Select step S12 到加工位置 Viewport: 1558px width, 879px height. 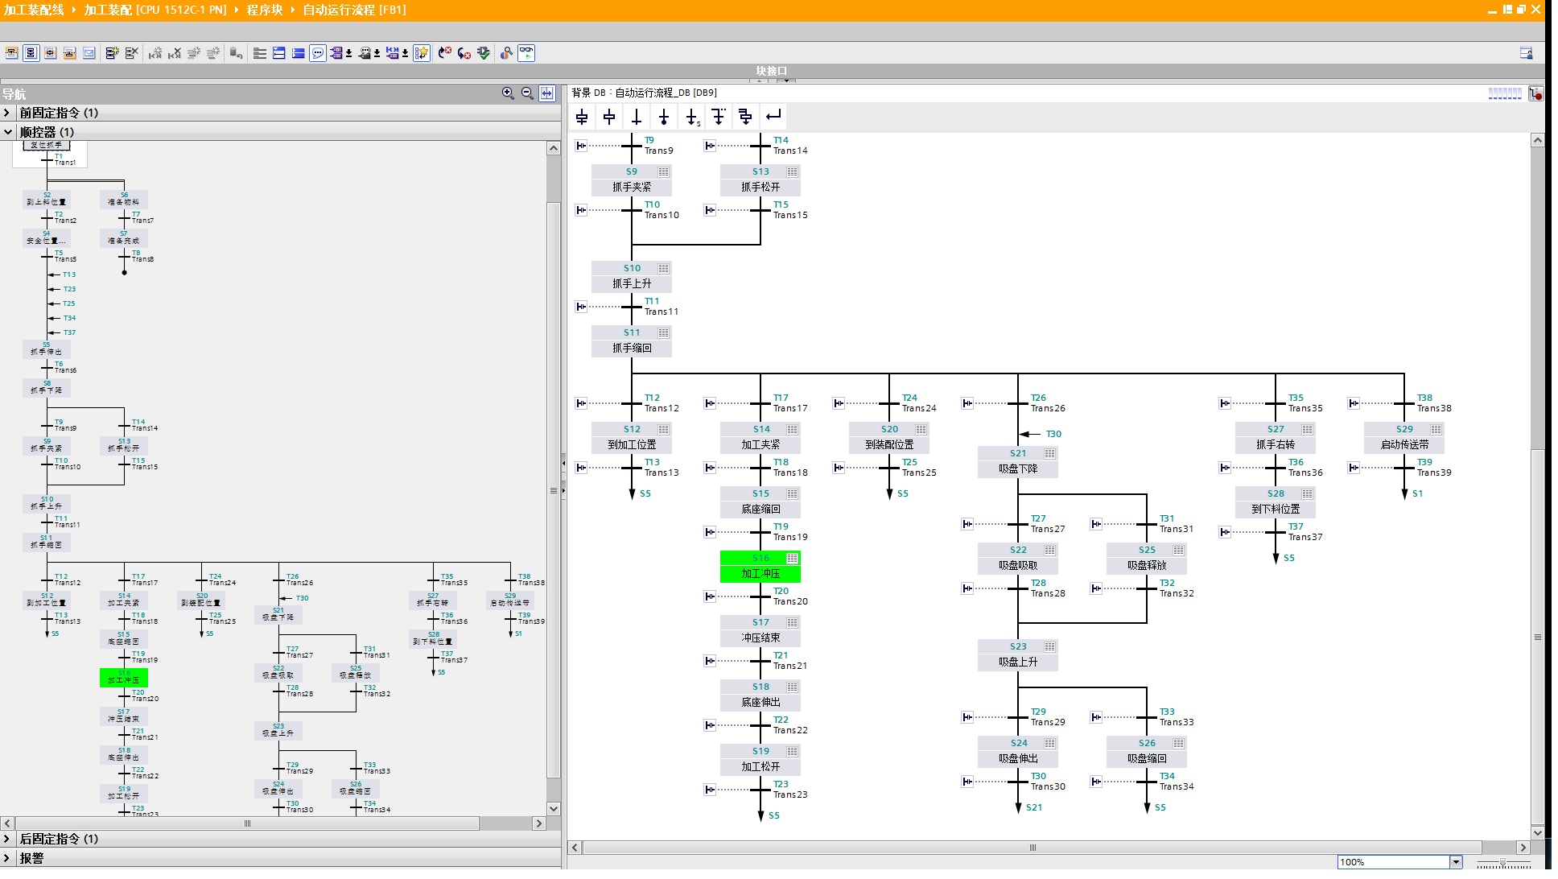point(632,437)
